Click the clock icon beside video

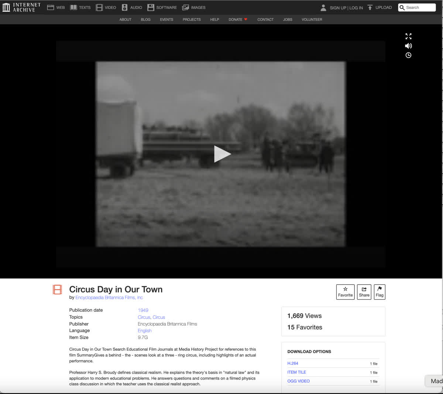[408, 55]
